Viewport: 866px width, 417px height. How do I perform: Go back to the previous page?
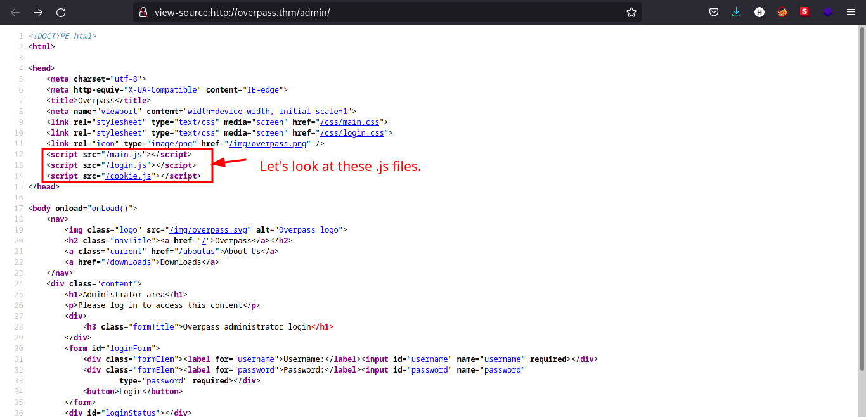point(15,12)
